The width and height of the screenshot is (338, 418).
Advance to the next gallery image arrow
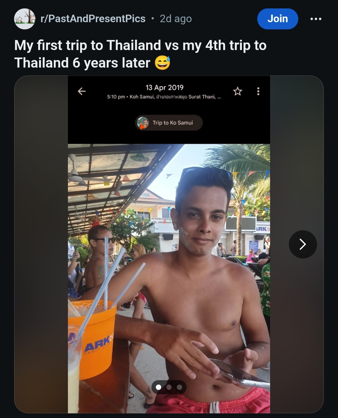coord(303,244)
